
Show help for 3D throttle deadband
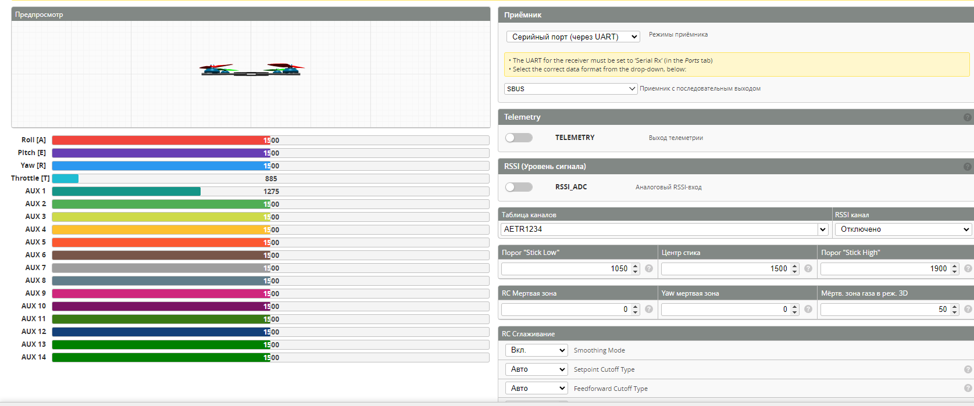[968, 309]
